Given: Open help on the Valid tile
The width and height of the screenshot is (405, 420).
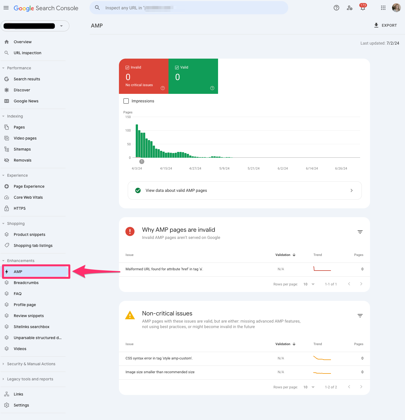Looking at the screenshot, I should pos(212,88).
